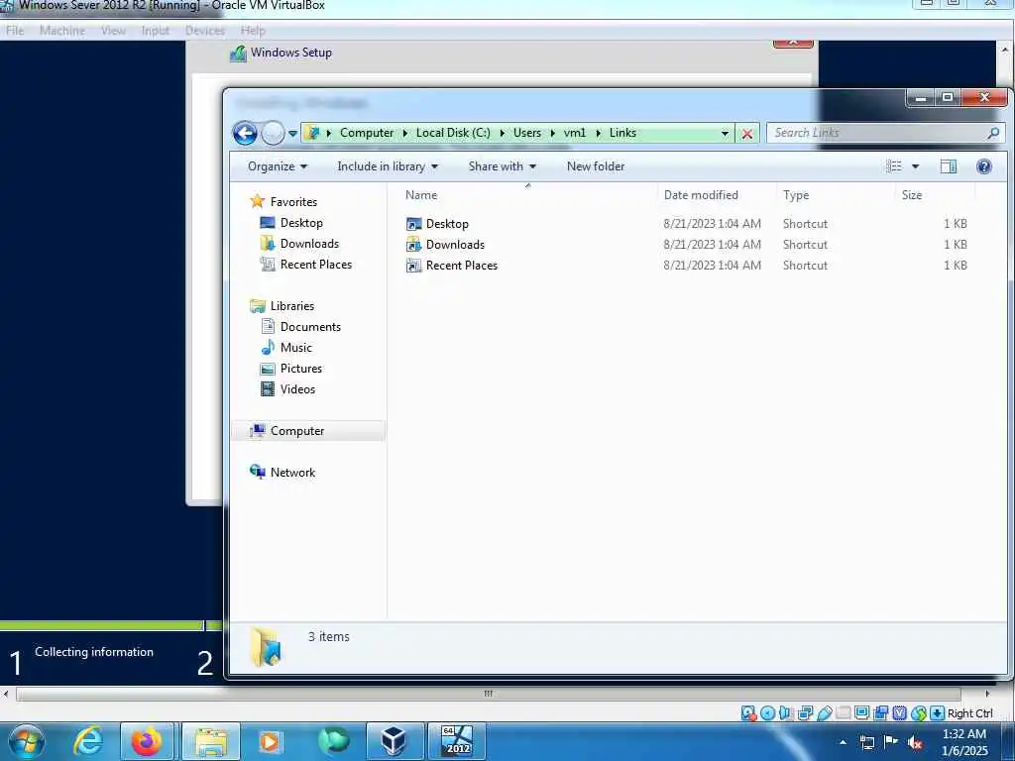Open the more view options dropdown arrow

[915, 166]
